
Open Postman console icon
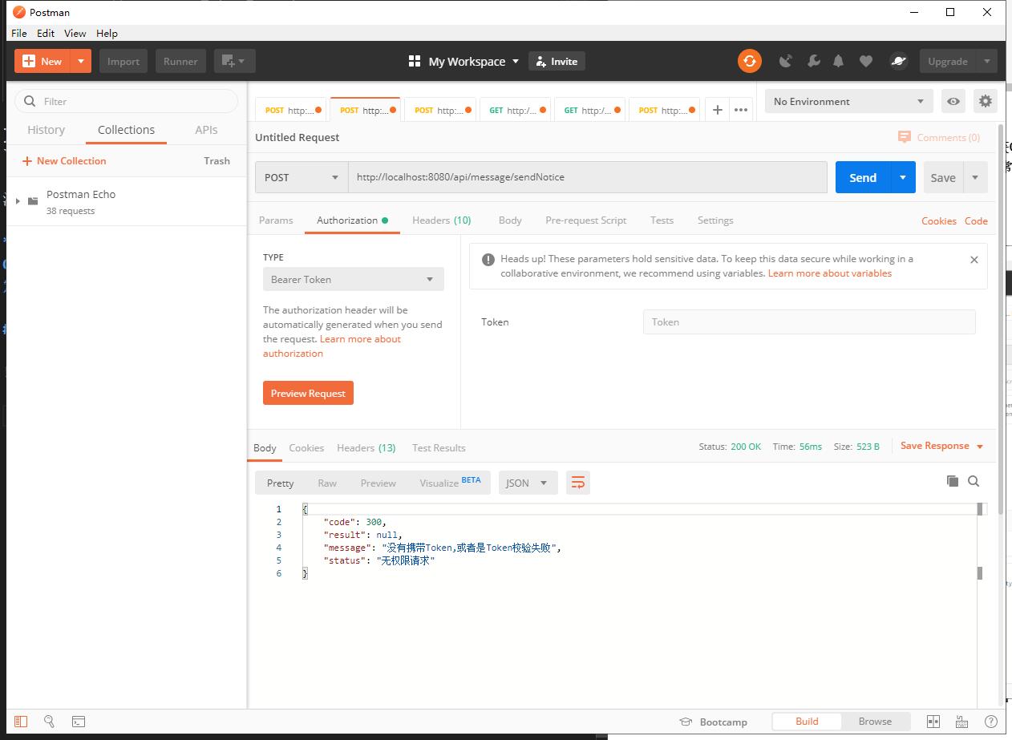(x=79, y=722)
